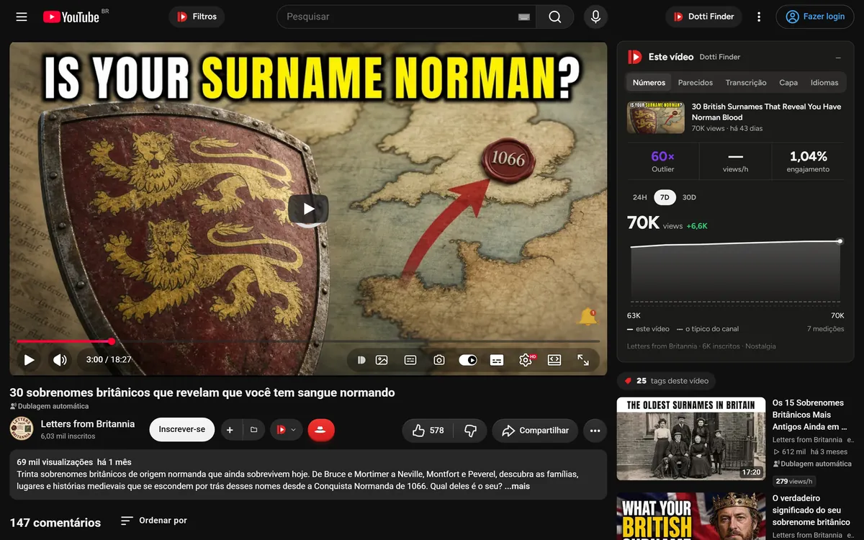
Task: Click the Inscrever-se subscribe button
Action: coord(182,430)
